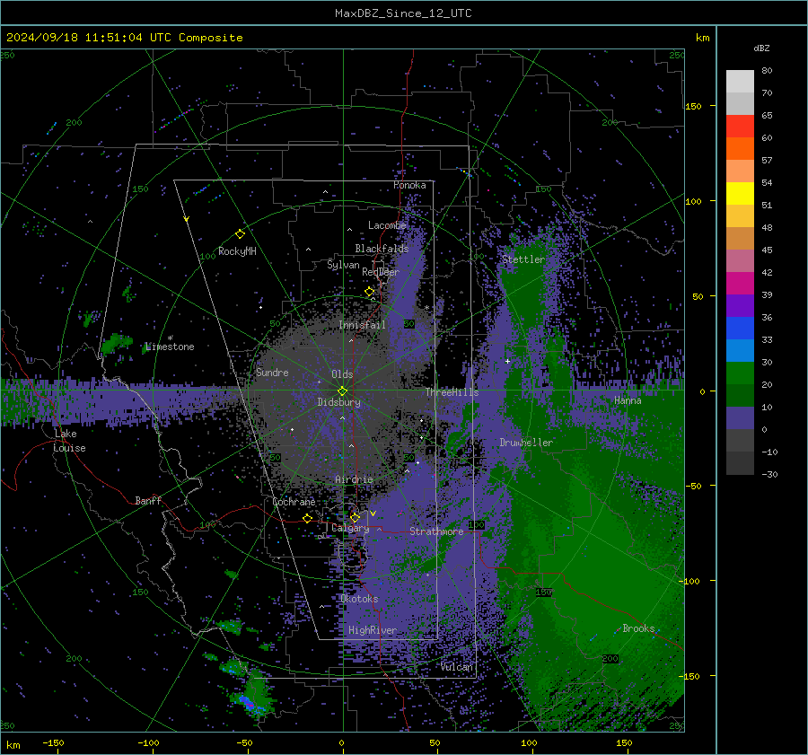Click the Didsbury town label
The width and height of the screenshot is (808, 755).
coord(339,402)
